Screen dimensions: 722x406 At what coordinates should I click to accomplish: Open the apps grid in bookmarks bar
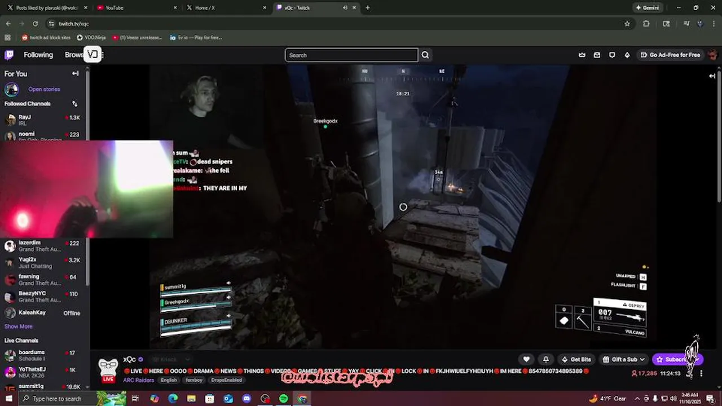(x=7, y=38)
